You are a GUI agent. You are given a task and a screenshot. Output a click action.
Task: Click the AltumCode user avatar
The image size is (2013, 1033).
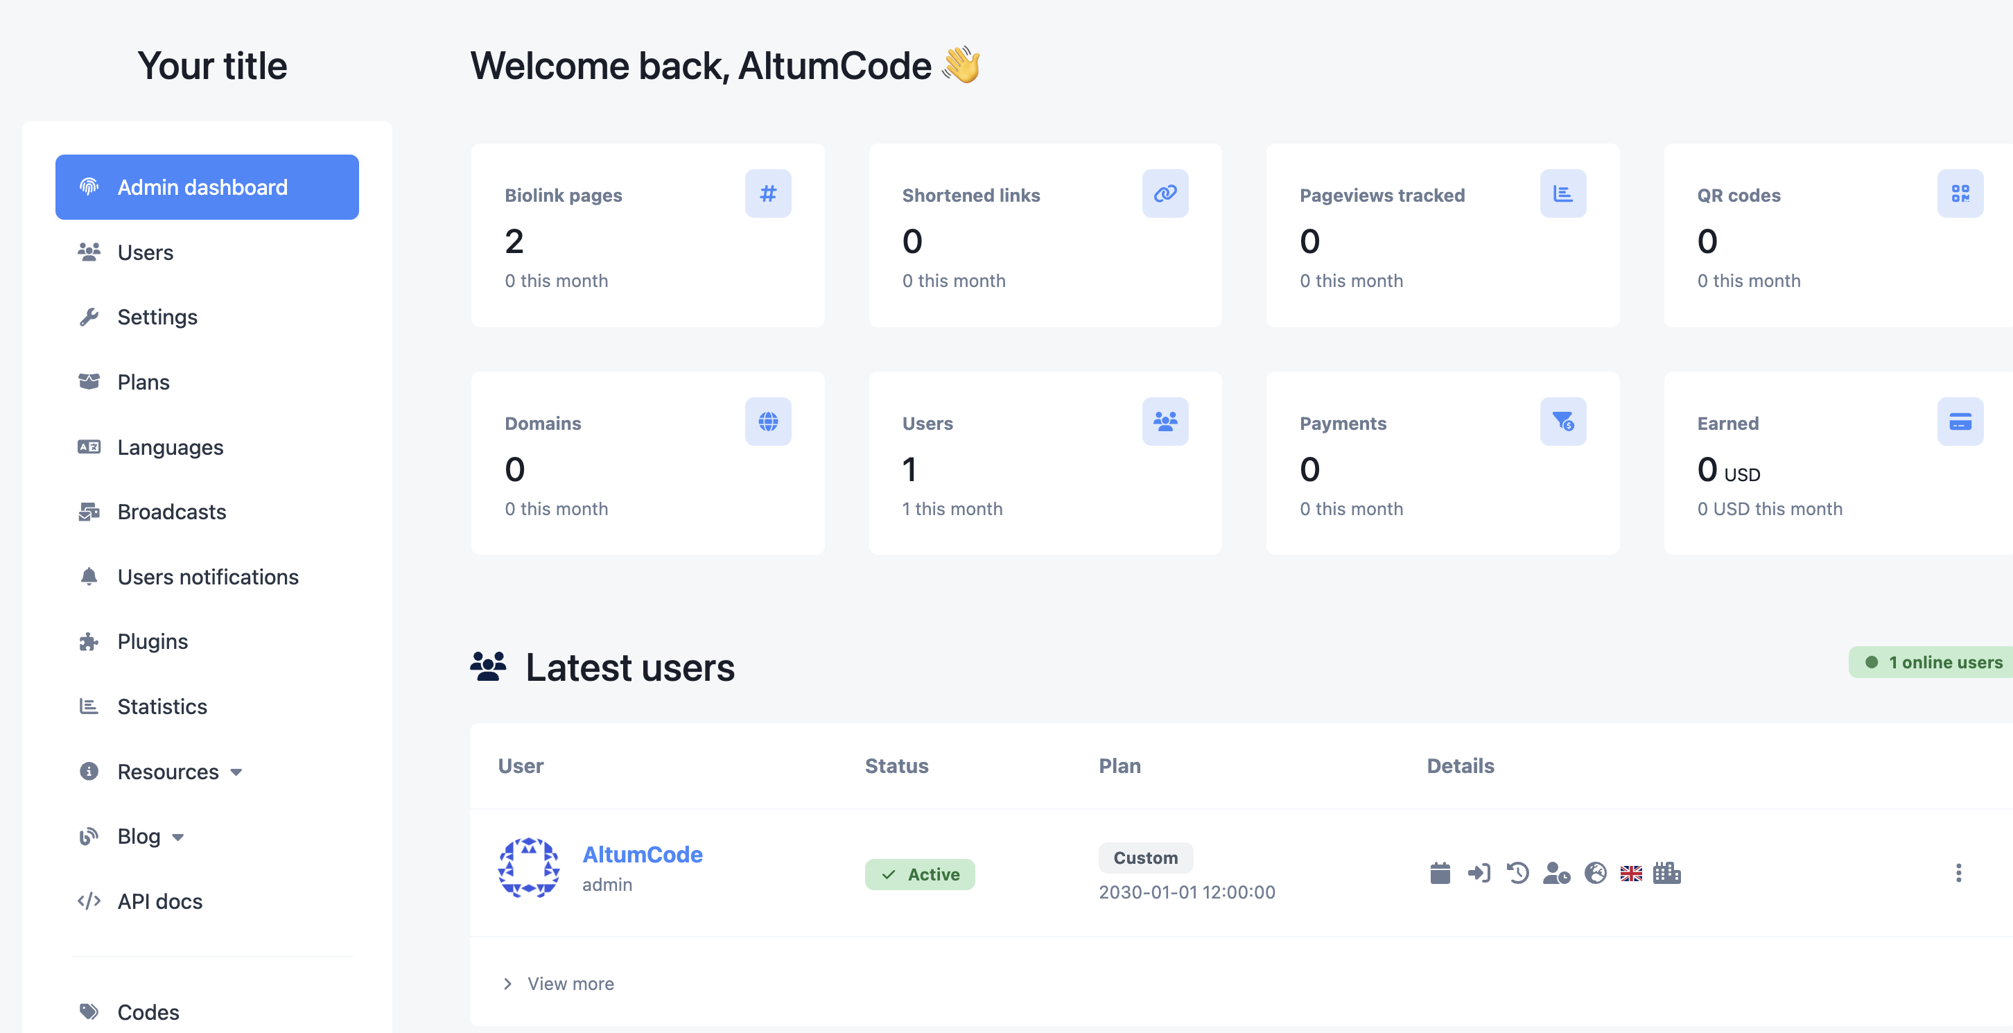pos(529,868)
